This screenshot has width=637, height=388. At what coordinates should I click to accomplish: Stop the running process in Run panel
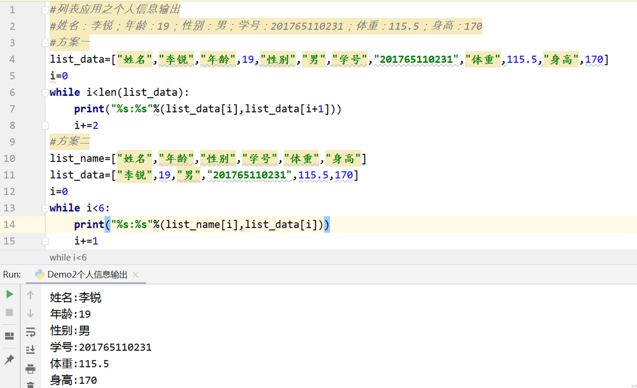point(9,312)
